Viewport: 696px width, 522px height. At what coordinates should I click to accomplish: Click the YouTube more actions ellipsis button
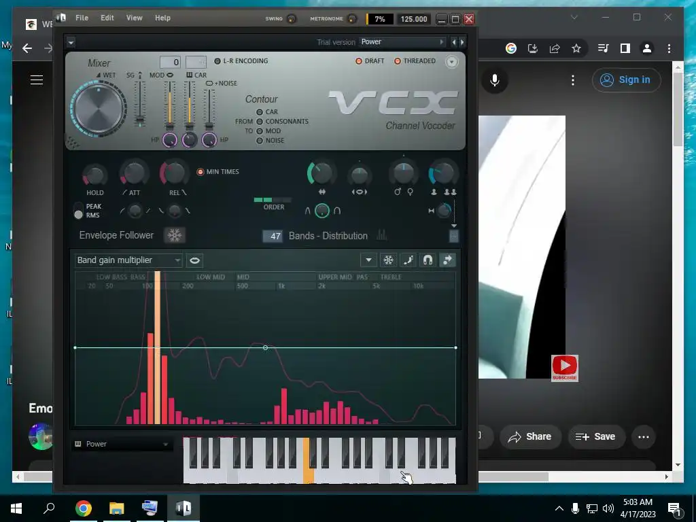pos(643,437)
